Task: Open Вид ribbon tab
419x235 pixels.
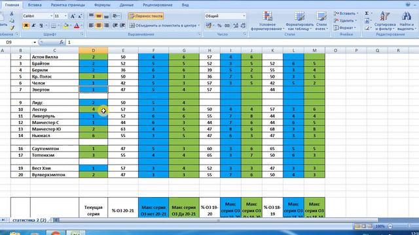Action: 185,5
